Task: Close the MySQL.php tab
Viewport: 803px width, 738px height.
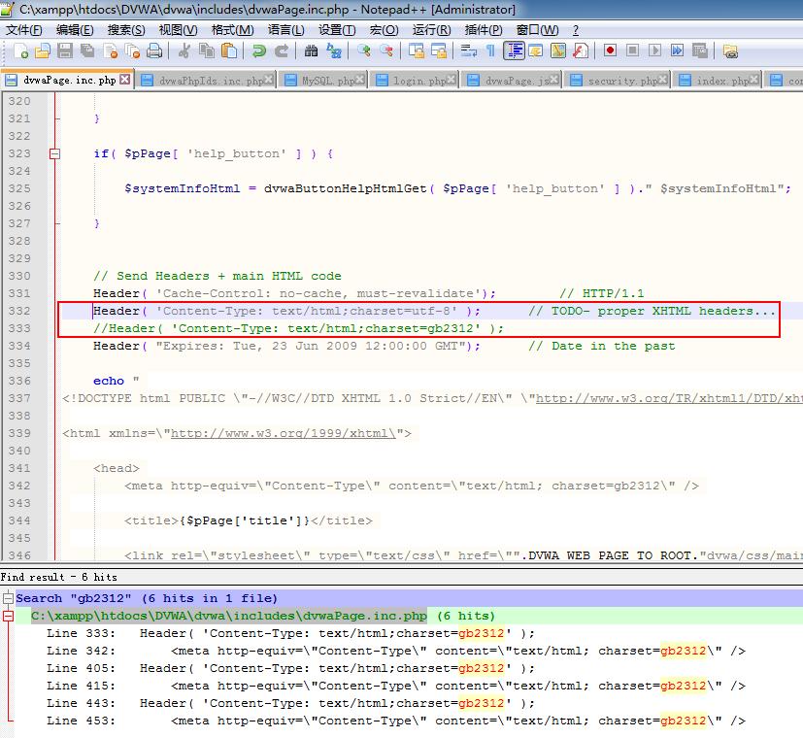Action: (x=360, y=80)
